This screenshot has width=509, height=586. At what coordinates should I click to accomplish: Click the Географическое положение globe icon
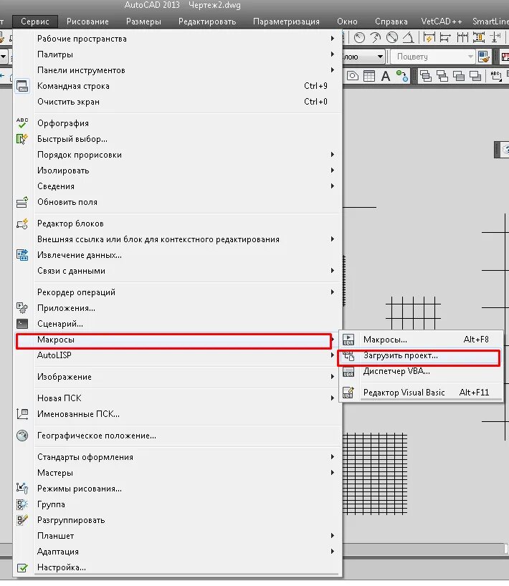(22, 436)
